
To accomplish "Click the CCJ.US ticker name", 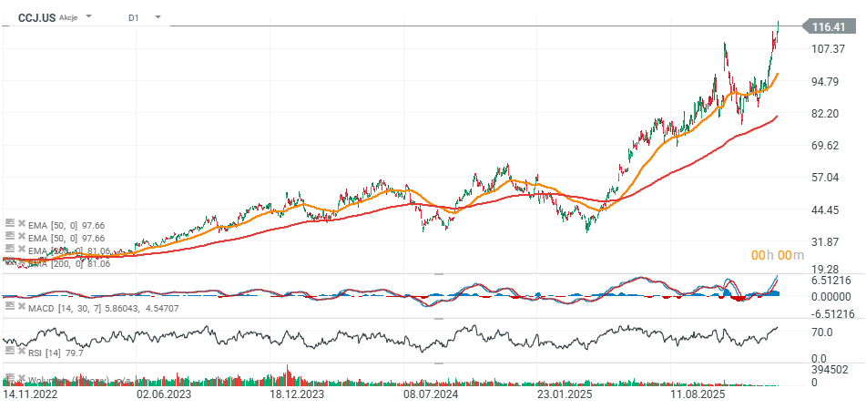I will [x=36, y=16].
